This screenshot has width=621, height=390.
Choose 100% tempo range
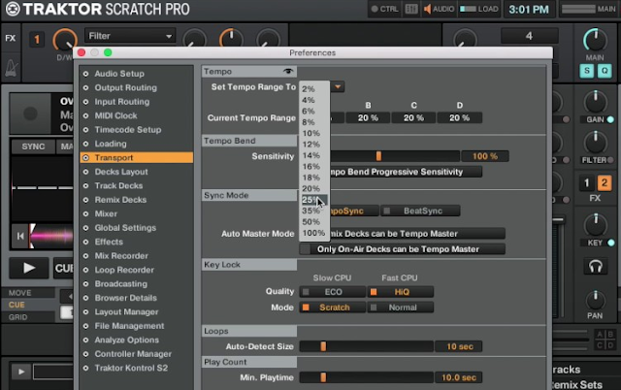[x=313, y=233]
